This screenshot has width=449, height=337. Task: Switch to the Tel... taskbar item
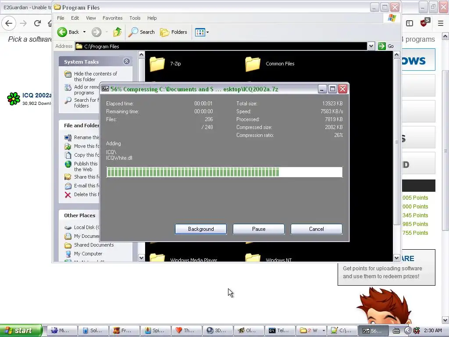coord(280,330)
